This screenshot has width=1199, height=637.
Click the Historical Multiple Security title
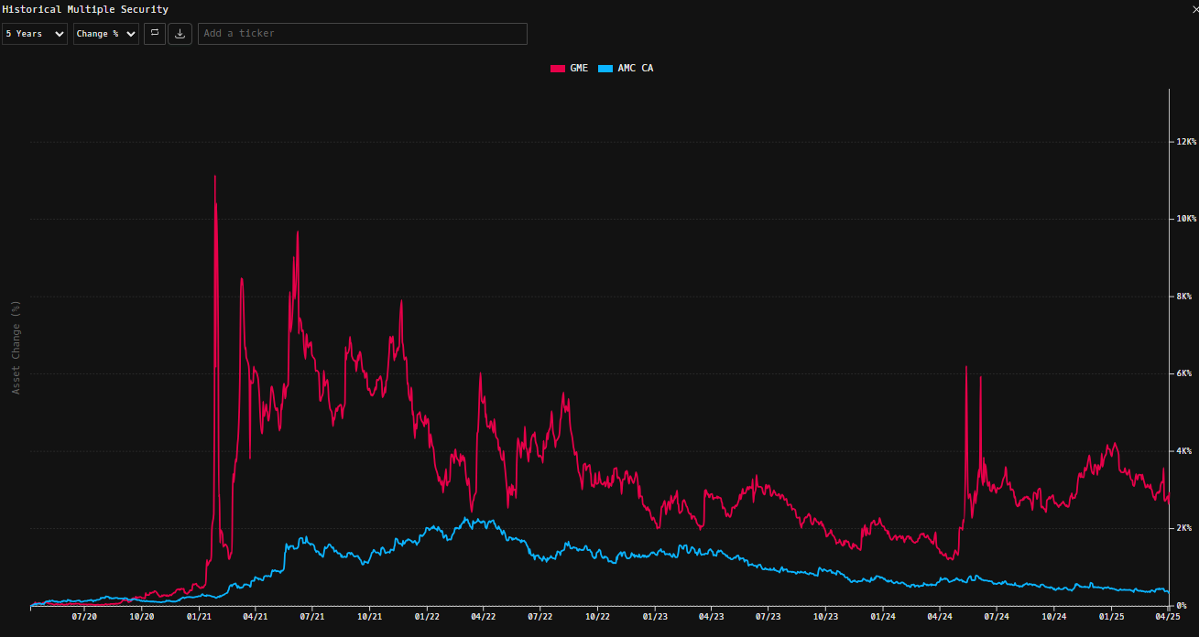[x=85, y=9]
